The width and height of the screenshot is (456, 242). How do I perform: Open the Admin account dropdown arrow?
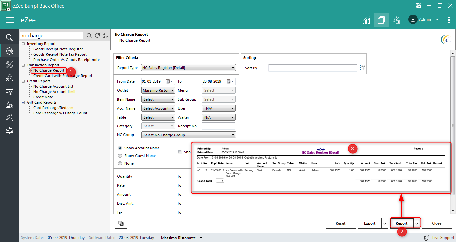click(437, 19)
